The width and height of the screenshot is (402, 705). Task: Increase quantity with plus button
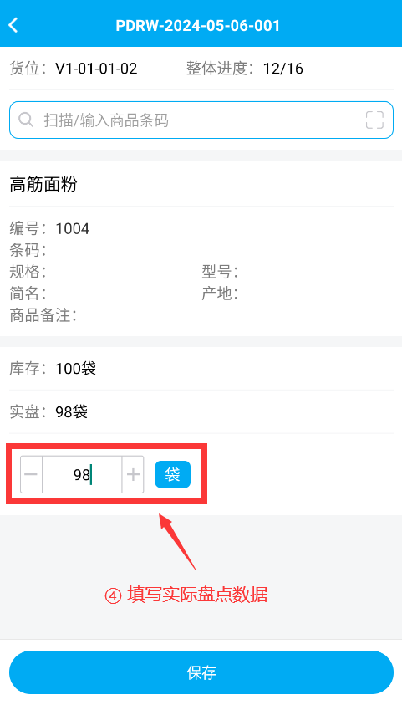(133, 474)
